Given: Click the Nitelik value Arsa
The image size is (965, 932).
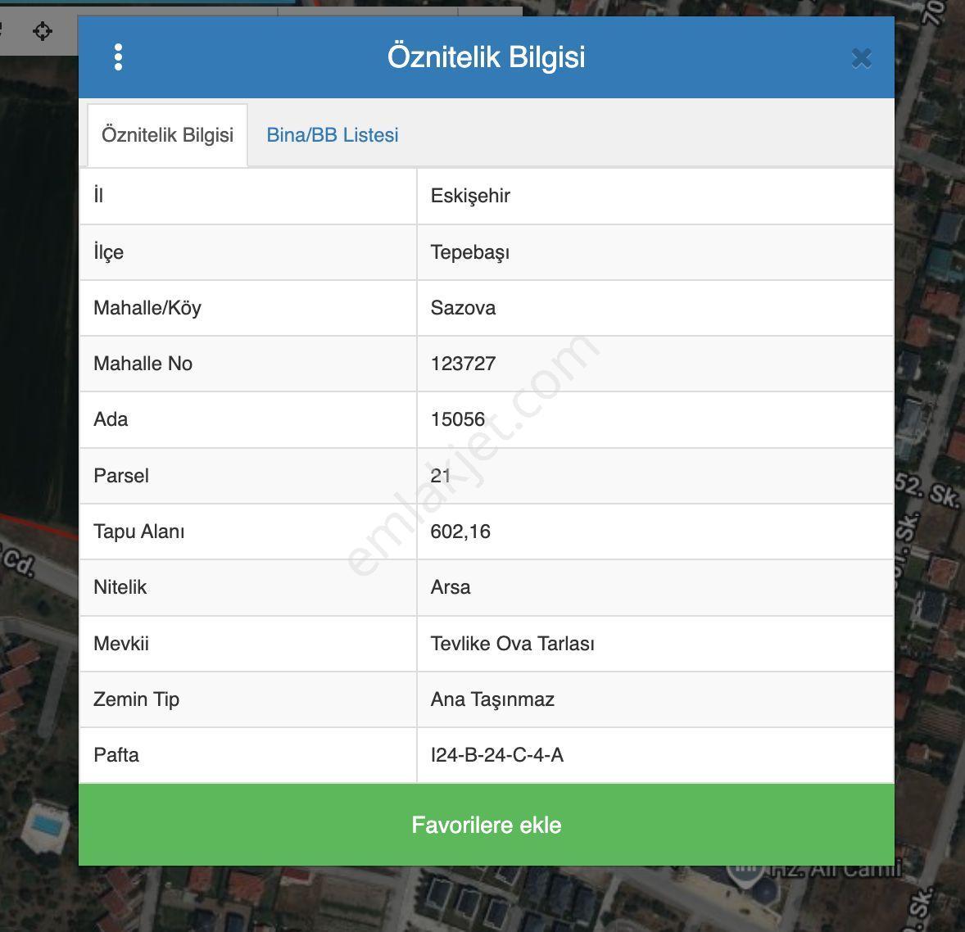Looking at the screenshot, I should pyautogui.click(x=451, y=587).
